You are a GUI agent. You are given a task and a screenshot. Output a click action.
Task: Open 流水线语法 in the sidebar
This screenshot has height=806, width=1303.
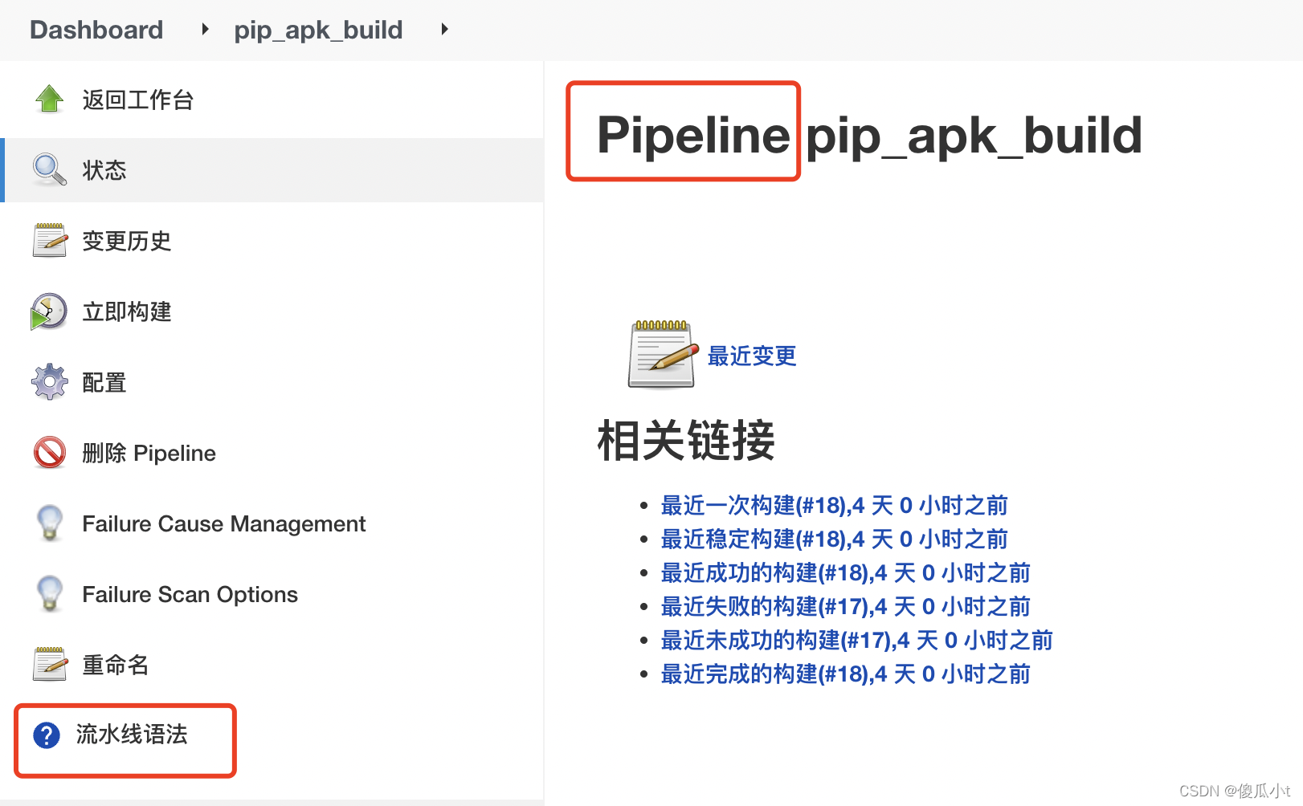(132, 734)
